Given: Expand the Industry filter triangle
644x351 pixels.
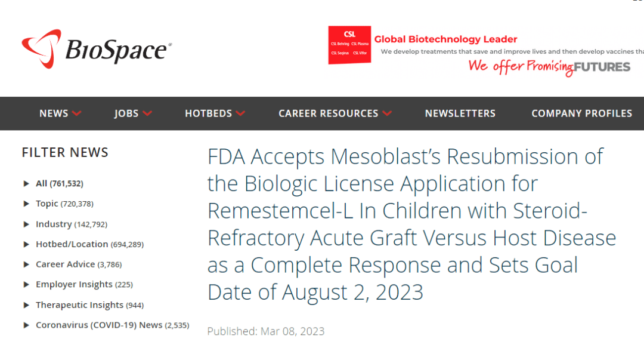Looking at the screenshot, I should 26,224.
